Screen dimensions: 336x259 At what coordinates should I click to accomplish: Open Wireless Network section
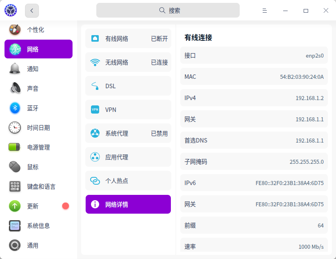click(x=128, y=63)
